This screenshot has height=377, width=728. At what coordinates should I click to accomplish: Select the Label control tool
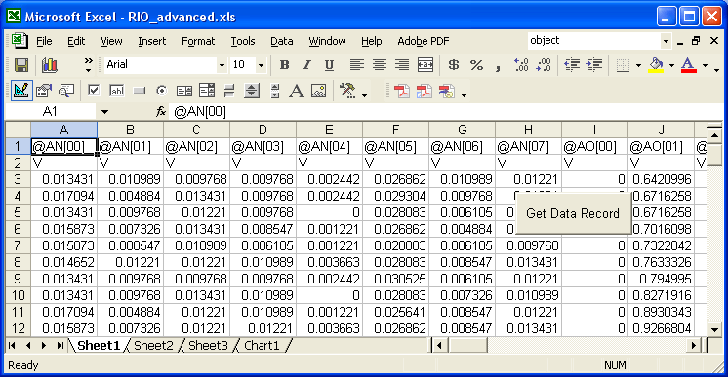point(297,91)
